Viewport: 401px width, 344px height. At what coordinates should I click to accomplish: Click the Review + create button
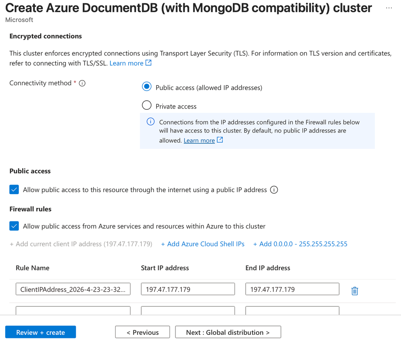(x=41, y=332)
